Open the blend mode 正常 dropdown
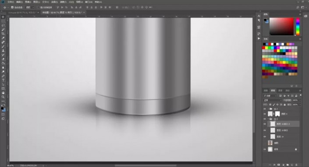Screen dimensions: 309x167 click(x=272, y=100)
